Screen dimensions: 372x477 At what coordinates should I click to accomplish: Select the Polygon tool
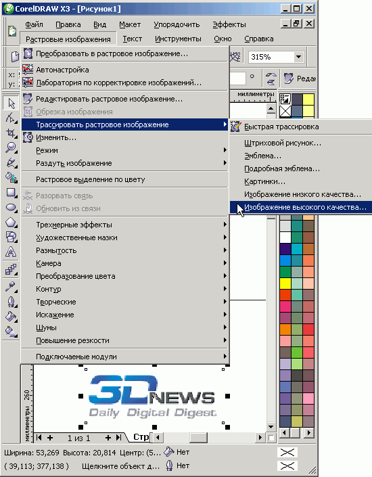11,223
